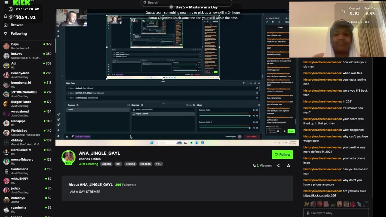The image size is (386, 217).
Task: Click the YTG tag
Action: tap(159, 164)
